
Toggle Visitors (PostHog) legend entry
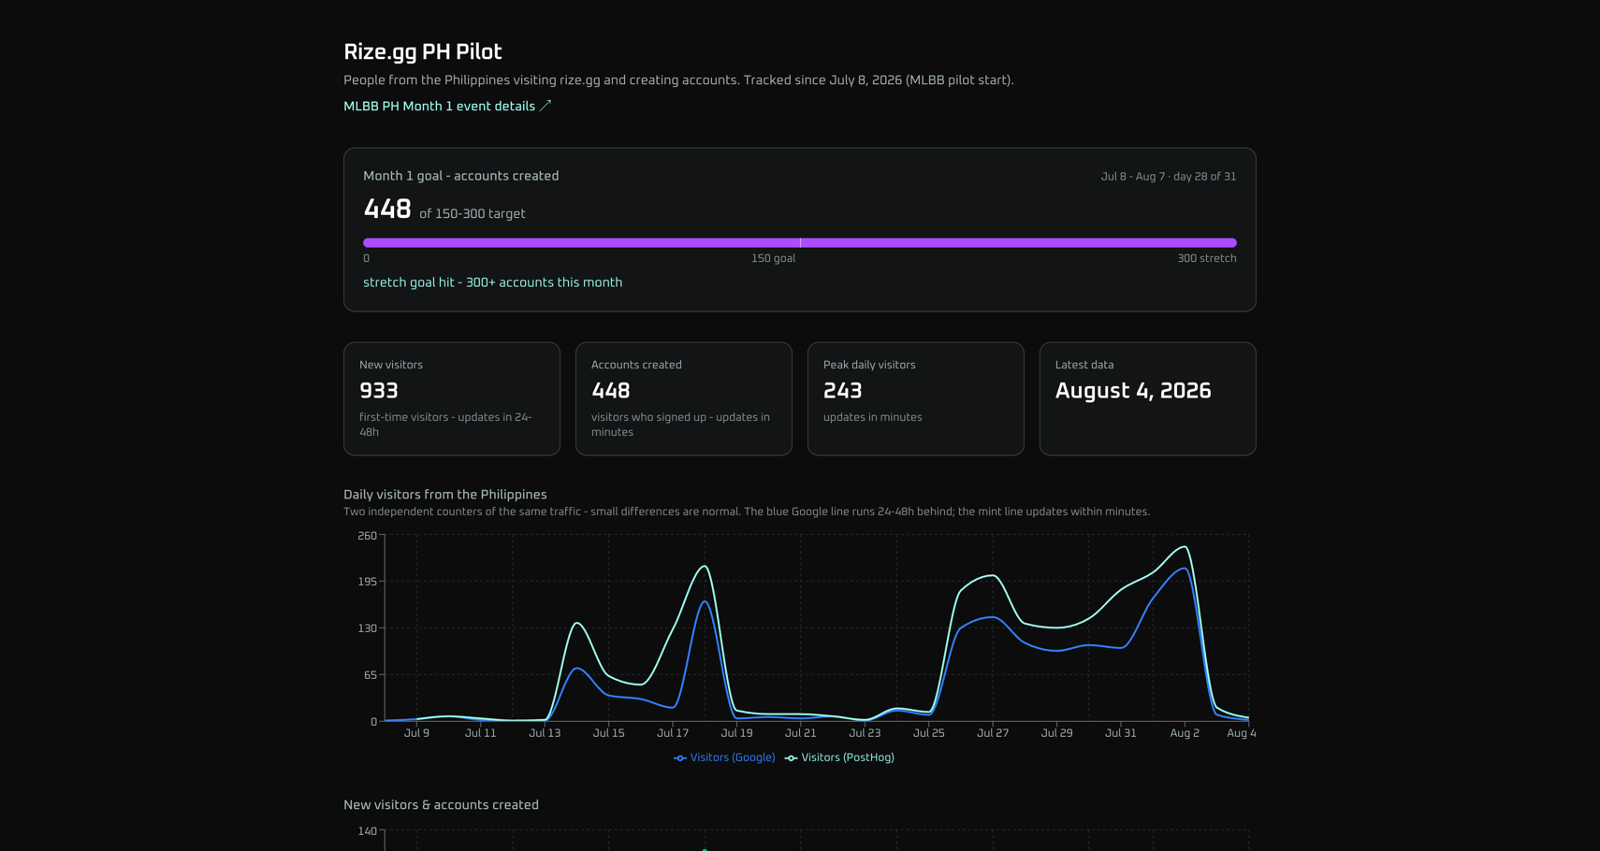[839, 757]
